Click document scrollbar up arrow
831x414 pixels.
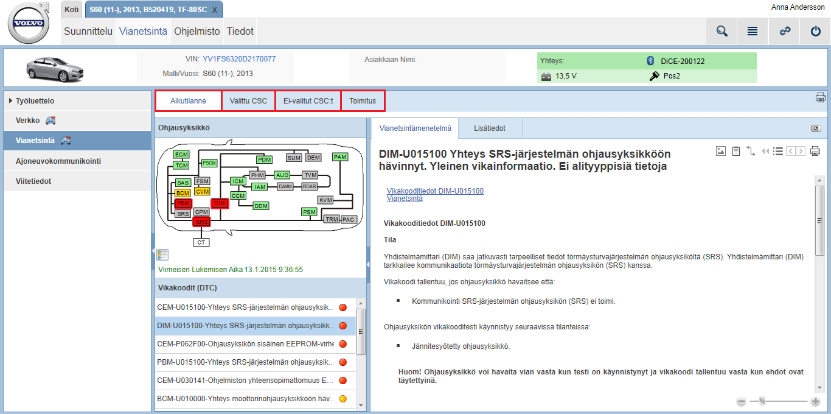point(819,180)
